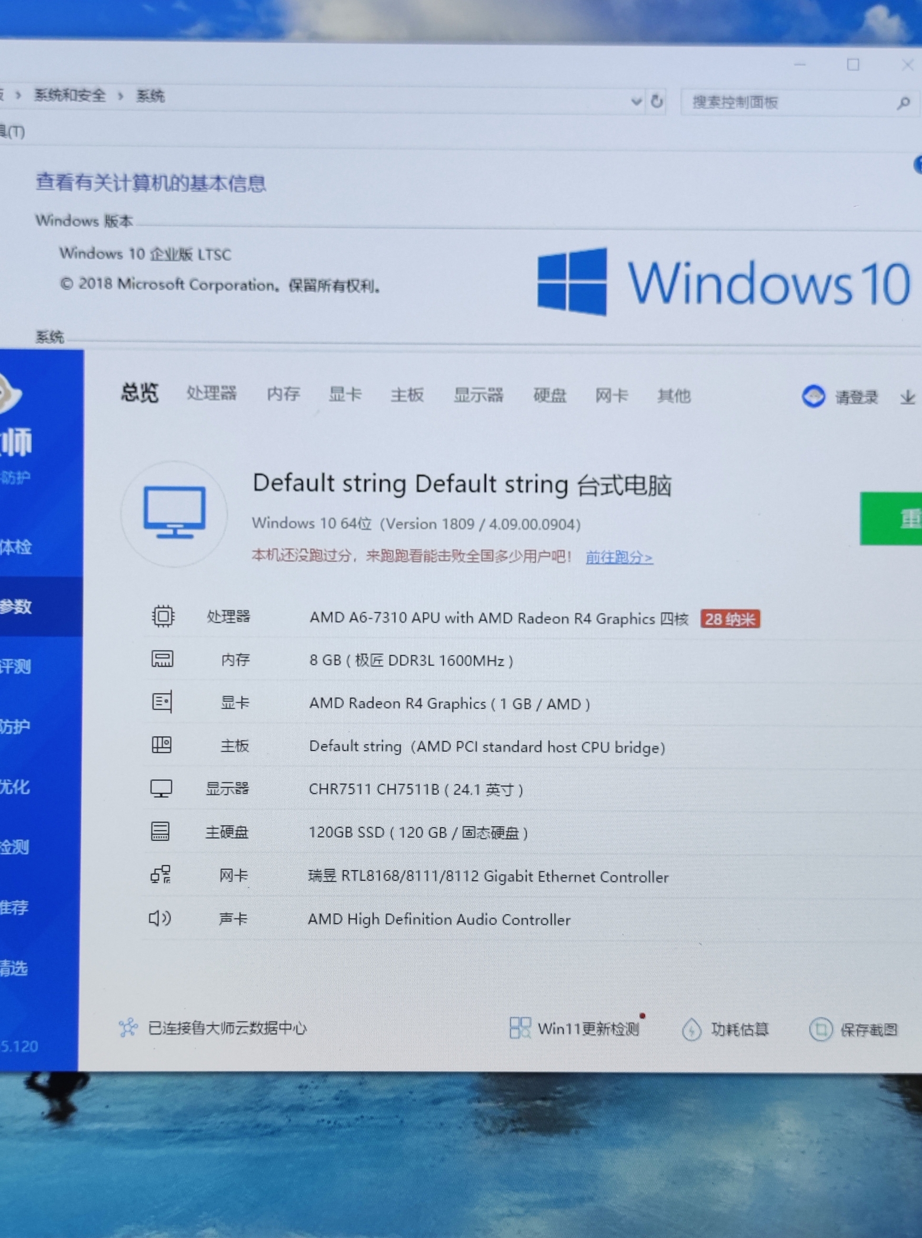Click the 网卡 network adapter icon
The height and width of the screenshot is (1238, 922).
pyautogui.click(x=161, y=875)
